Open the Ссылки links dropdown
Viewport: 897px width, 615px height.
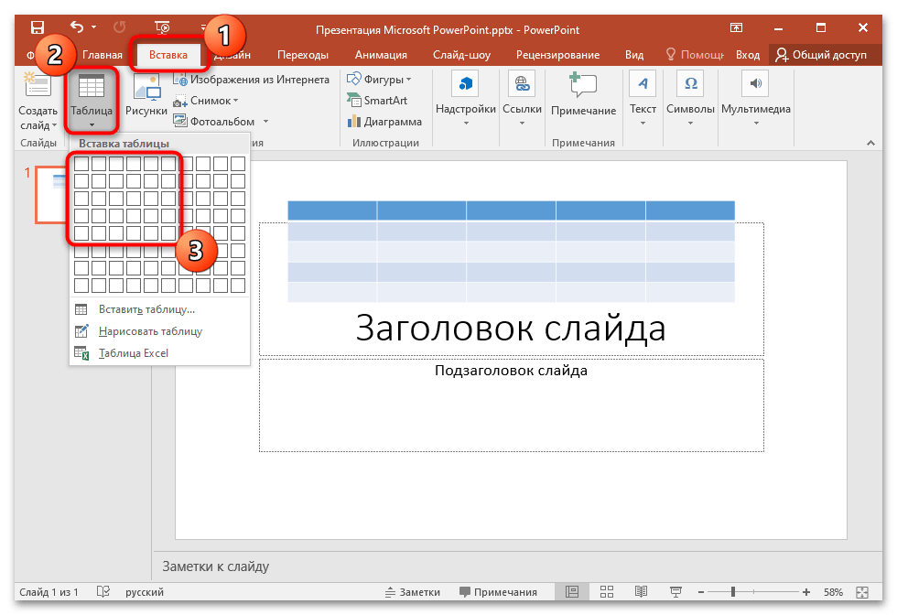522,100
